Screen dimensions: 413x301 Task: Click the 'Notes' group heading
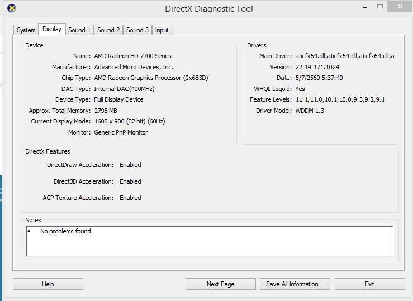(x=33, y=220)
